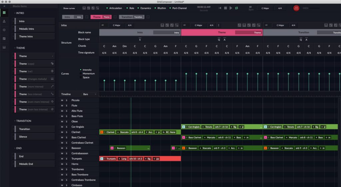Open the Timeline Bars dropdown
The width and height of the screenshot is (341, 187).
[89, 94]
